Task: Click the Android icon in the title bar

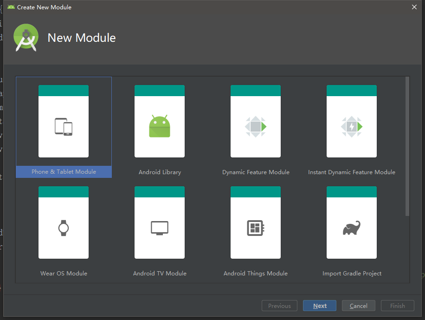Action: click(11, 7)
